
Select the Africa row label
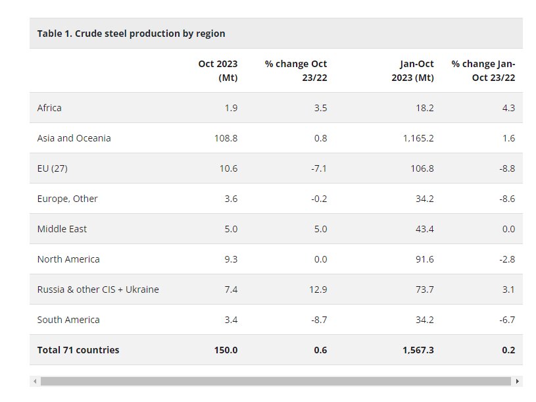pyautogui.click(x=49, y=108)
